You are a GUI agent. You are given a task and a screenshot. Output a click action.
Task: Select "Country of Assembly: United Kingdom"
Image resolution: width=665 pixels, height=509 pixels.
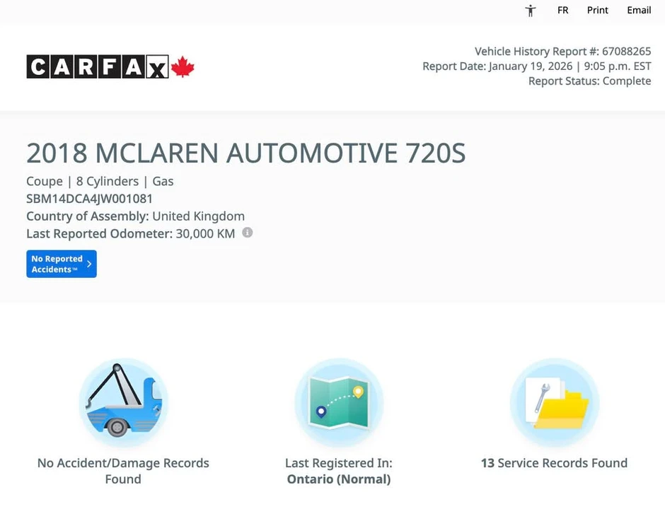point(135,216)
